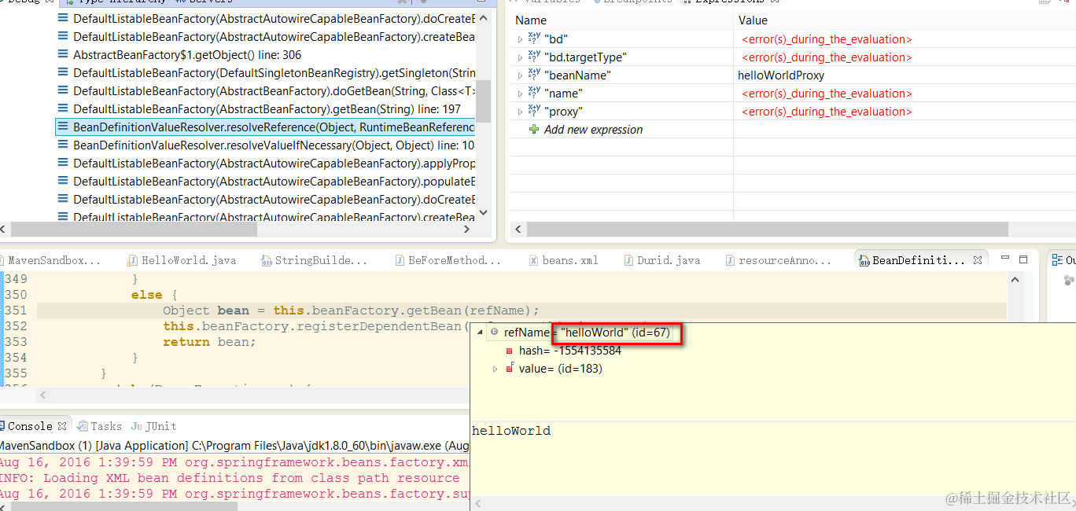This screenshot has height=511, width=1076.
Task: Click the frame icon of the getSingleton row
Action: 64,73
